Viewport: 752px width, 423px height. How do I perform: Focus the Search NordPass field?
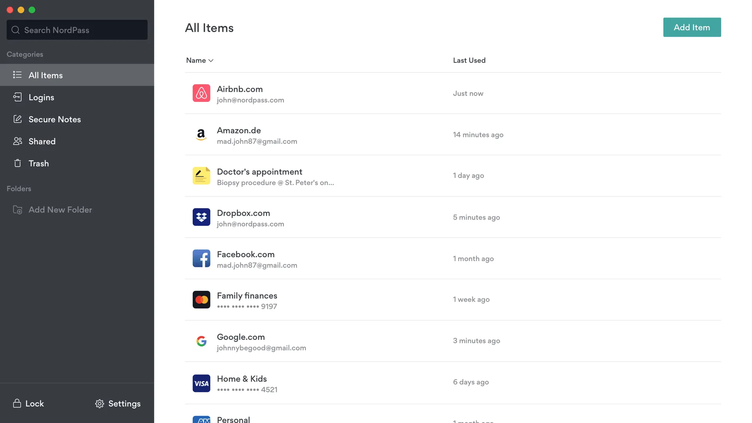tap(77, 30)
